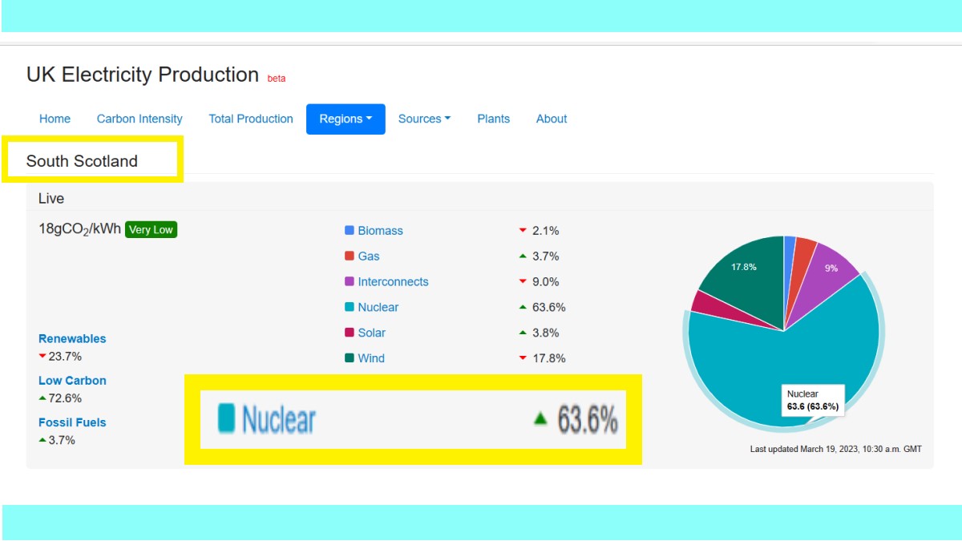962x541 pixels.
Task: Click the 18gCO2/kWh value
Action: click(79, 229)
